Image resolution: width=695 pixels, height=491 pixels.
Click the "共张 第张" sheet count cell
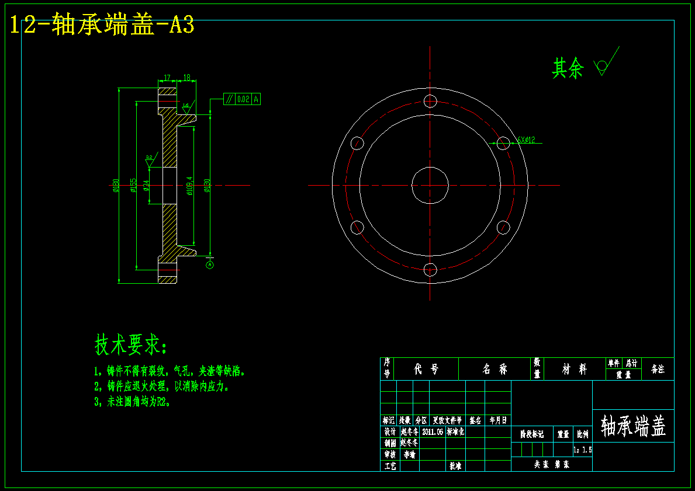(551, 464)
